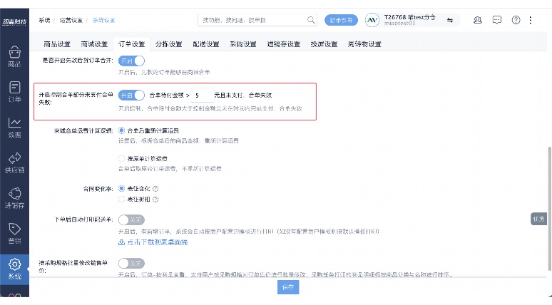Click the 保存 save button
The image size is (552, 305).
(x=288, y=287)
